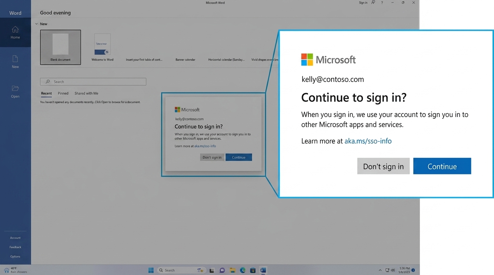Image resolution: width=494 pixels, height=275 pixels.
Task: Switch to Shared with Me tab
Action: (87, 93)
